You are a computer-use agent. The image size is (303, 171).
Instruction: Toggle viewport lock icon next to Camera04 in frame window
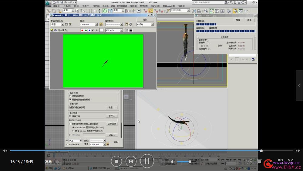(x=101, y=24)
